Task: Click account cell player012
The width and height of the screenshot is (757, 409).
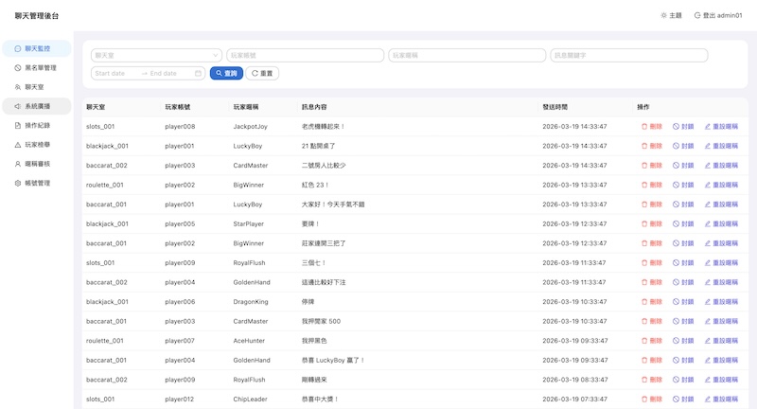Action: point(179,399)
